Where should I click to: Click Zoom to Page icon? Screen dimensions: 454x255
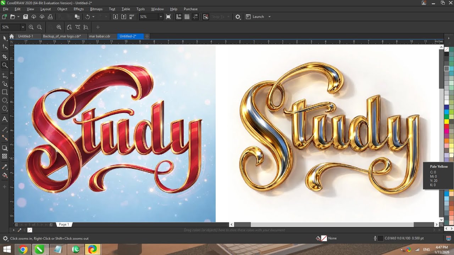(70, 27)
